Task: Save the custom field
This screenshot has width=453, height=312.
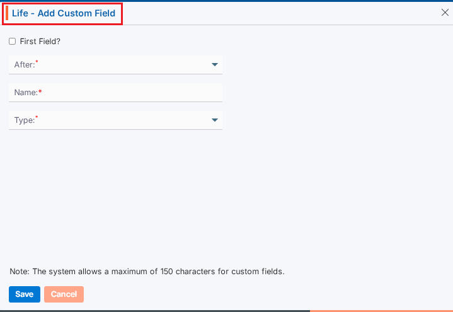Action: [x=25, y=294]
